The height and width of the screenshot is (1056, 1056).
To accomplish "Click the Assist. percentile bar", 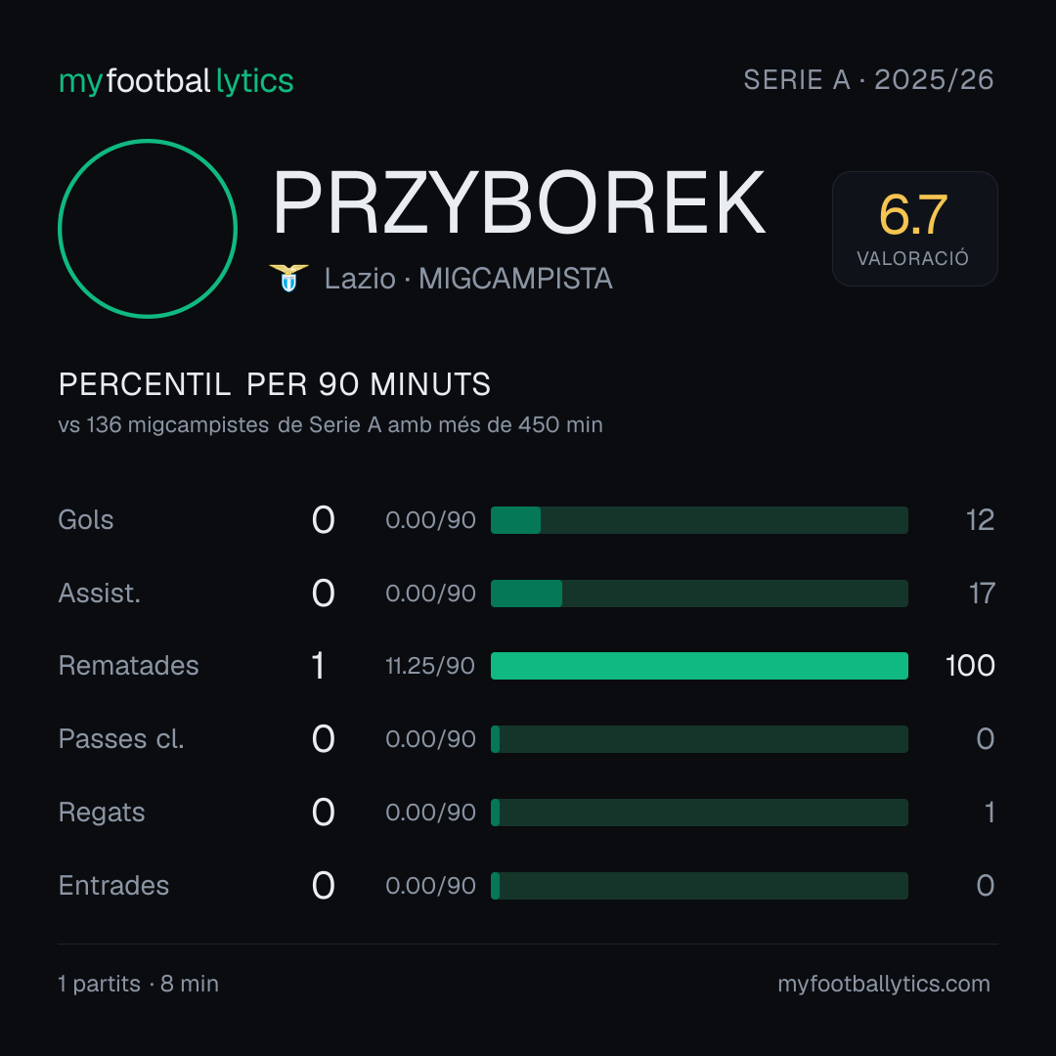I will 699,594.
